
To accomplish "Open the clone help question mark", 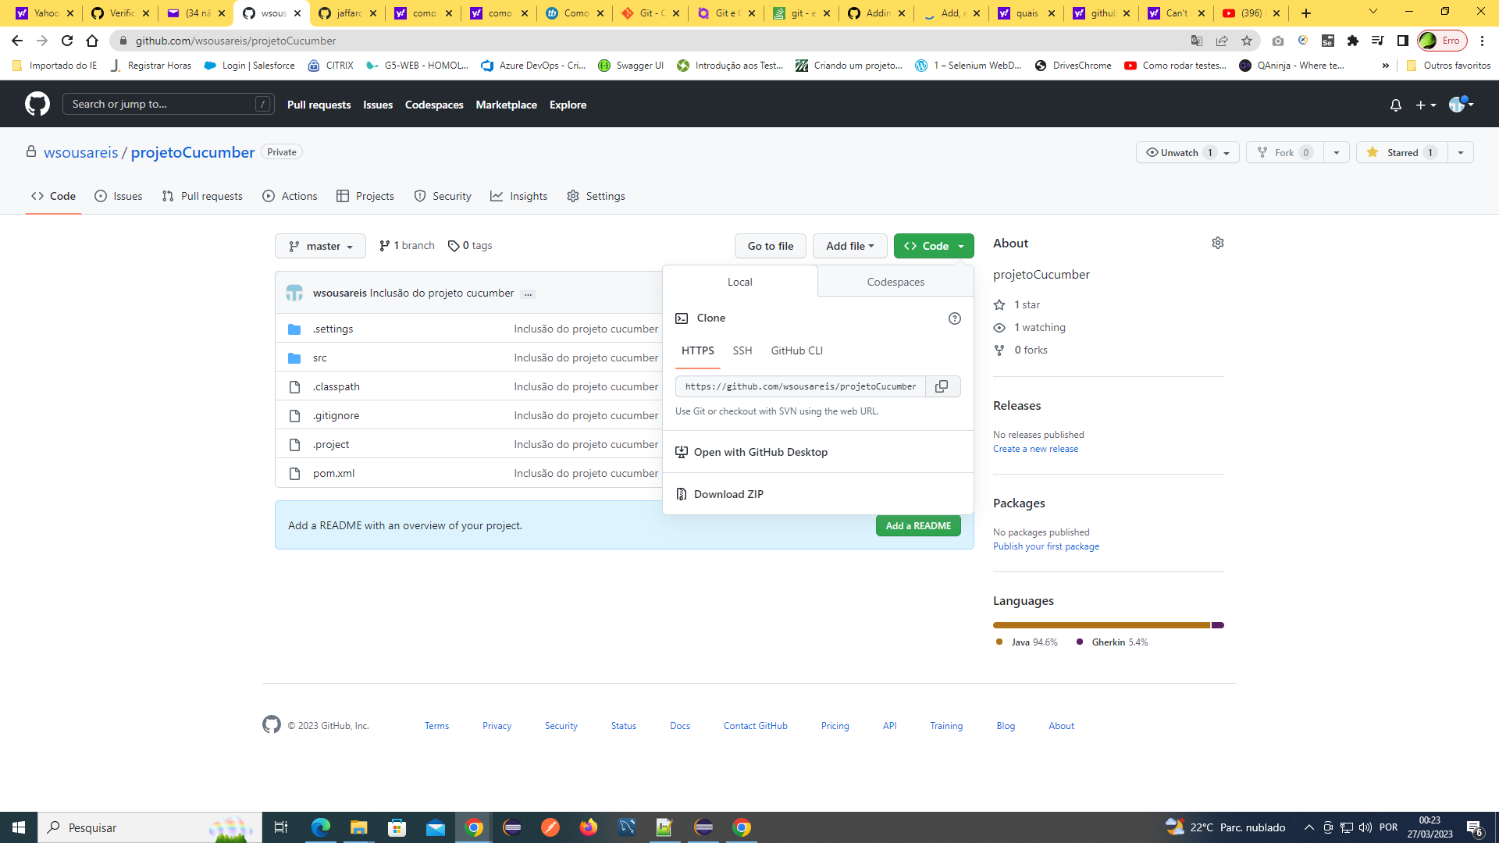I will (955, 318).
